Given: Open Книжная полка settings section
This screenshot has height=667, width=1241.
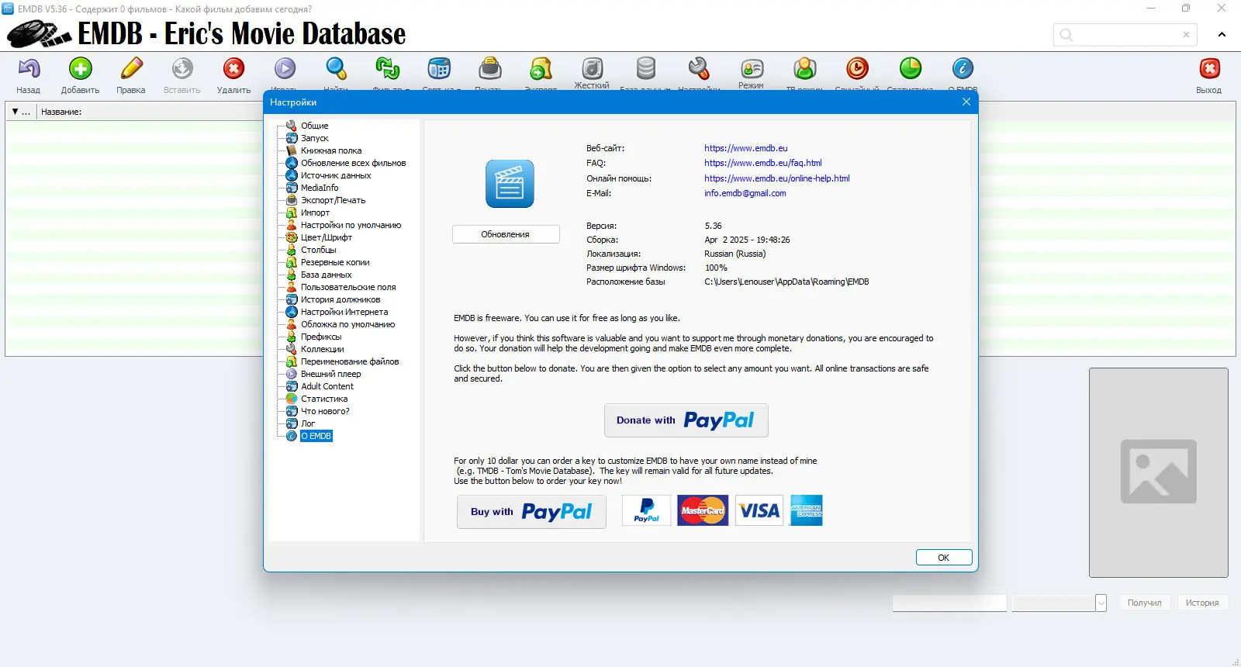Looking at the screenshot, I should point(331,150).
